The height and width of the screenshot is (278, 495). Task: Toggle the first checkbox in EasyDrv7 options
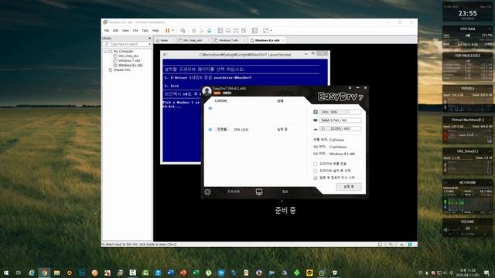coord(315,164)
